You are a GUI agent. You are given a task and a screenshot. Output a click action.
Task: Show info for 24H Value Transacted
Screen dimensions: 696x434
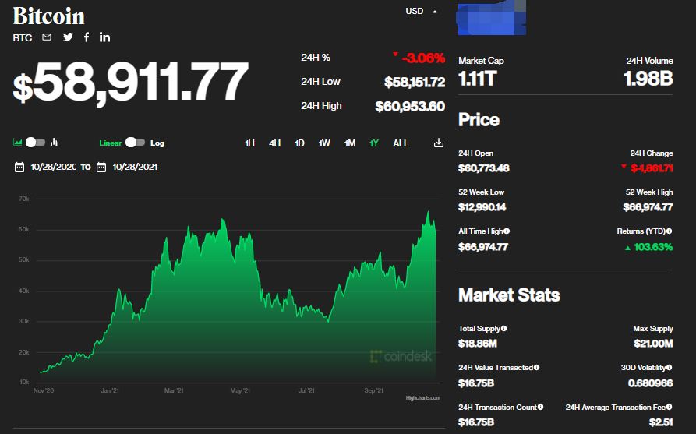pyautogui.click(x=537, y=368)
